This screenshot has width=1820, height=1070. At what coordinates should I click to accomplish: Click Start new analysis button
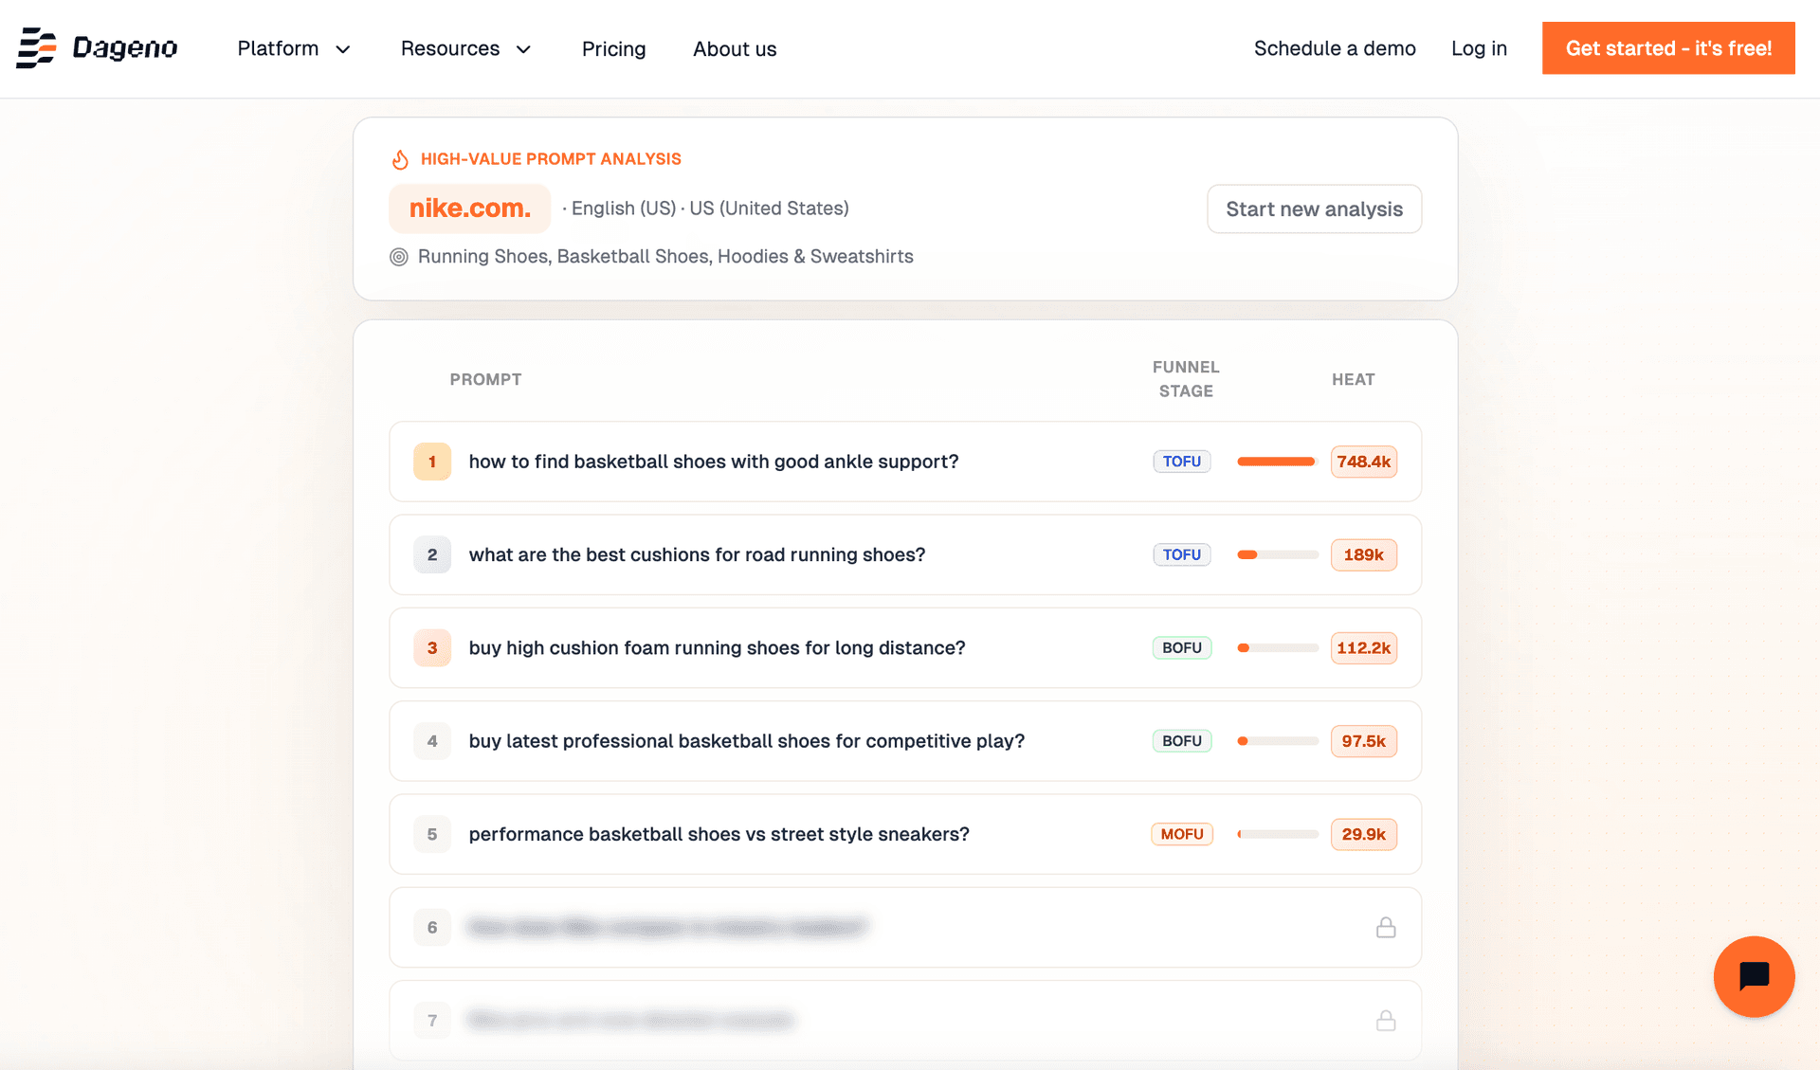click(1314, 209)
